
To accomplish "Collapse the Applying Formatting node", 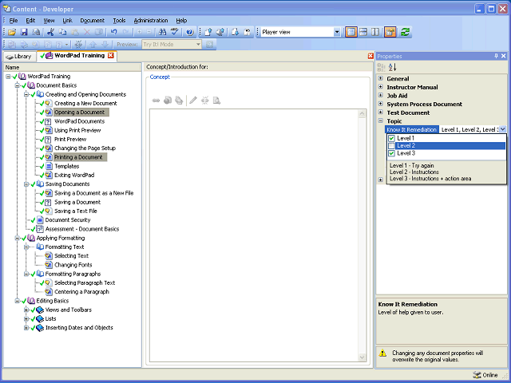I will coord(18,238).
